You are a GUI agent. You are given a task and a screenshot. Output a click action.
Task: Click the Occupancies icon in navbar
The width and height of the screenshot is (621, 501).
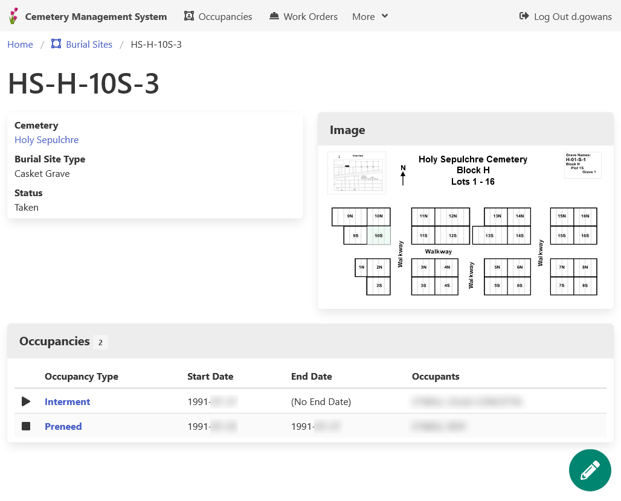point(190,16)
